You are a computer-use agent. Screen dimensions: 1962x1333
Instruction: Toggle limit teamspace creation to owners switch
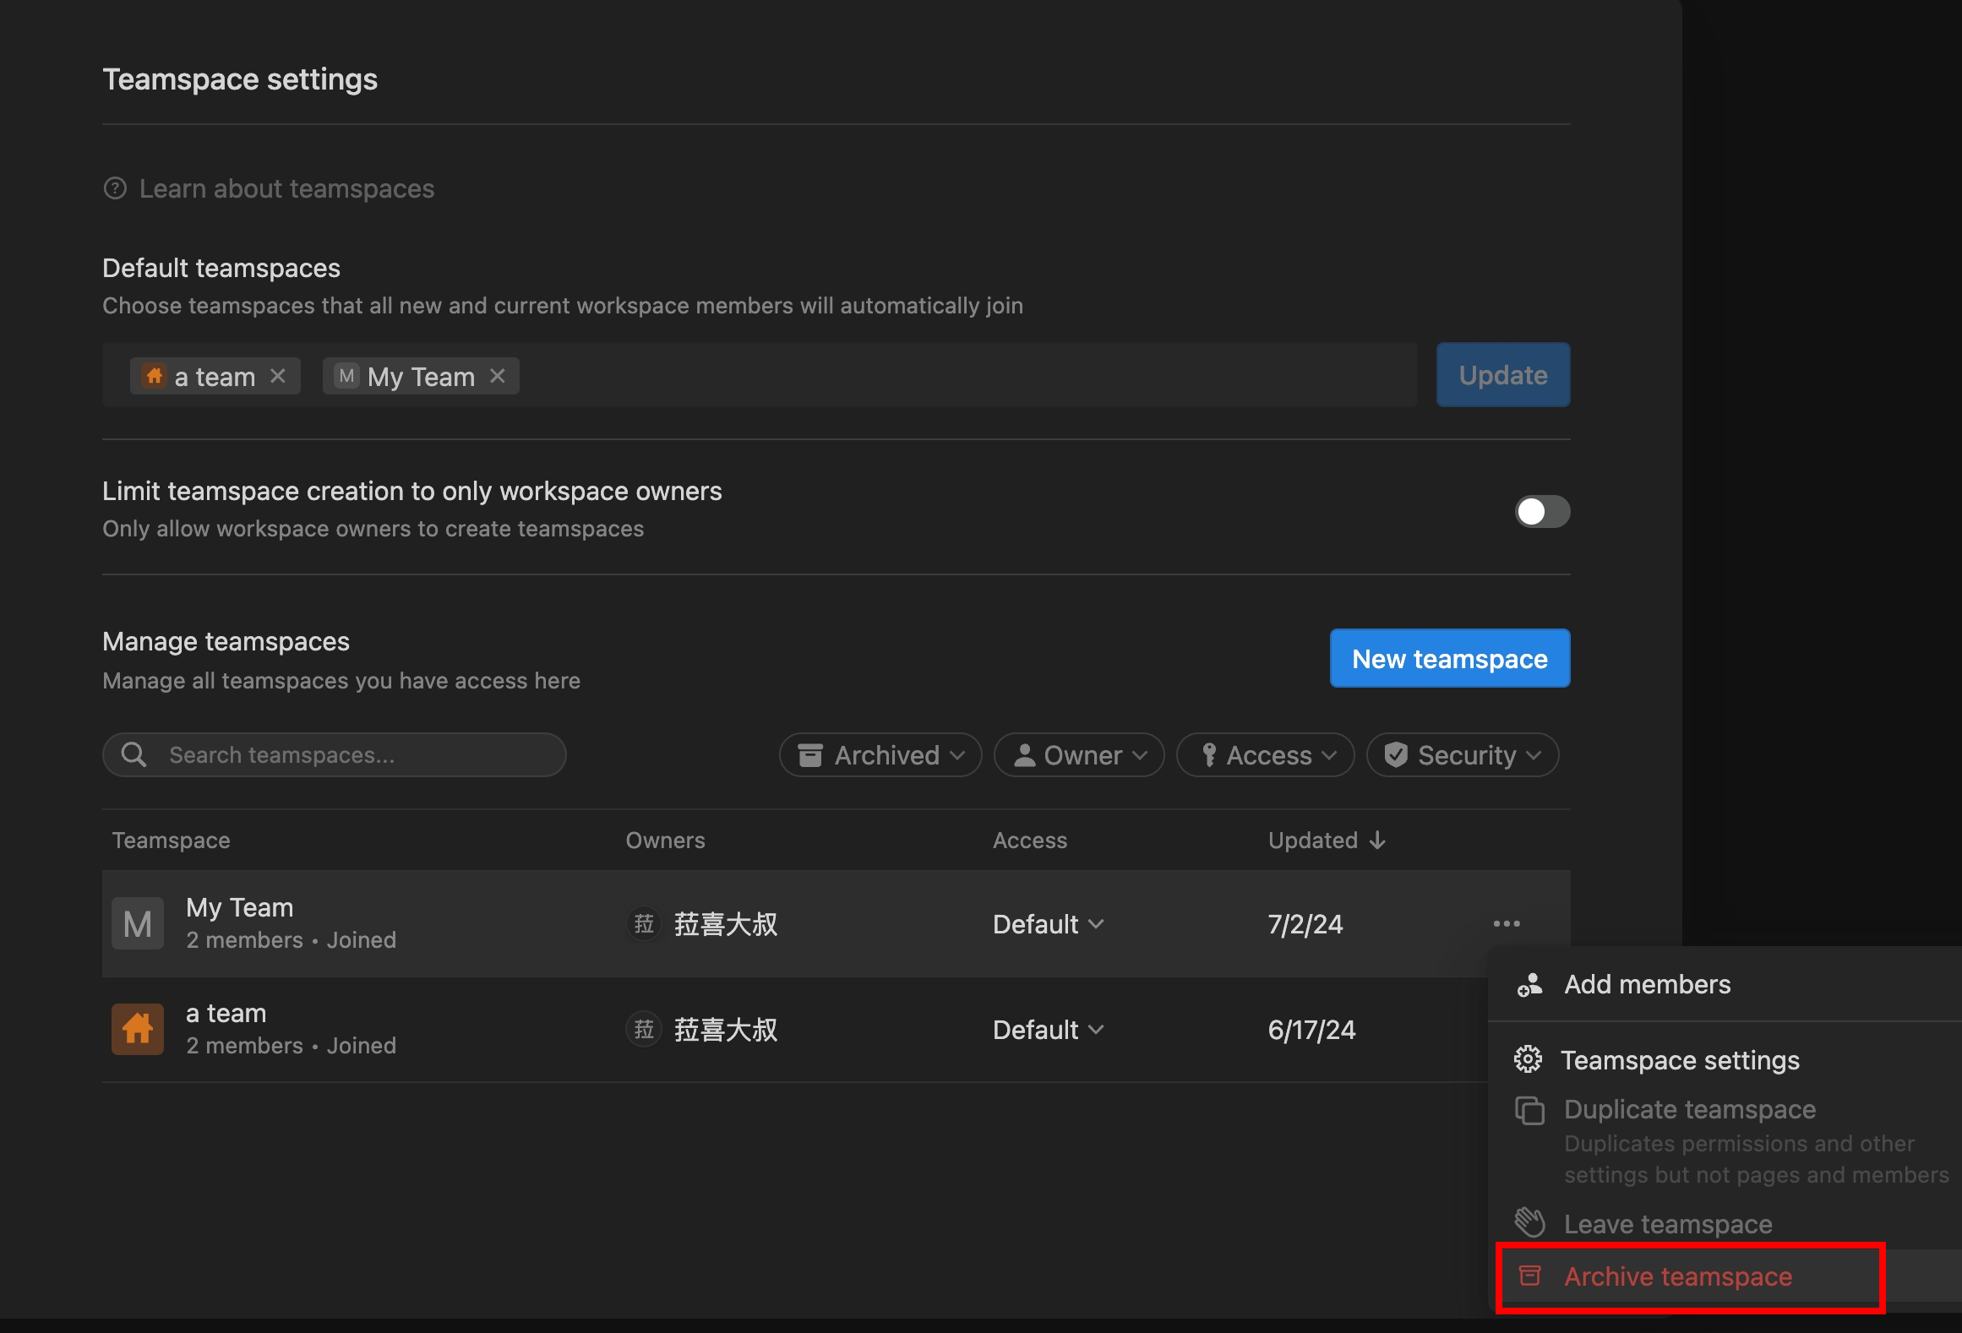(1541, 511)
